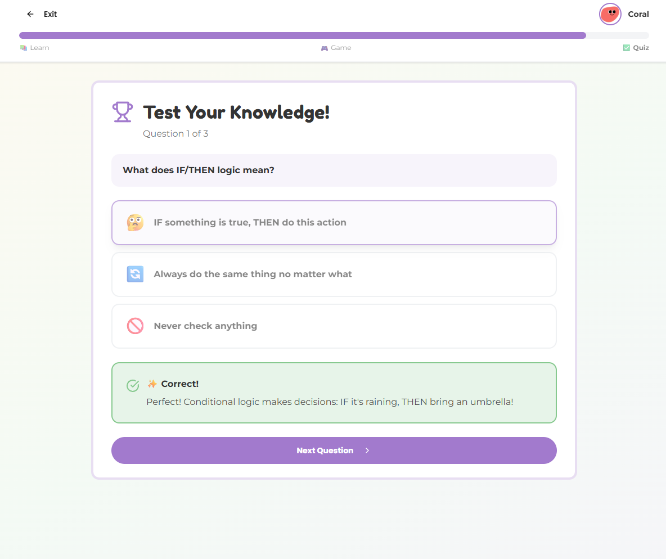Click the green checkmark icon beside Quiz
This screenshot has height=559, width=666.
point(626,48)
